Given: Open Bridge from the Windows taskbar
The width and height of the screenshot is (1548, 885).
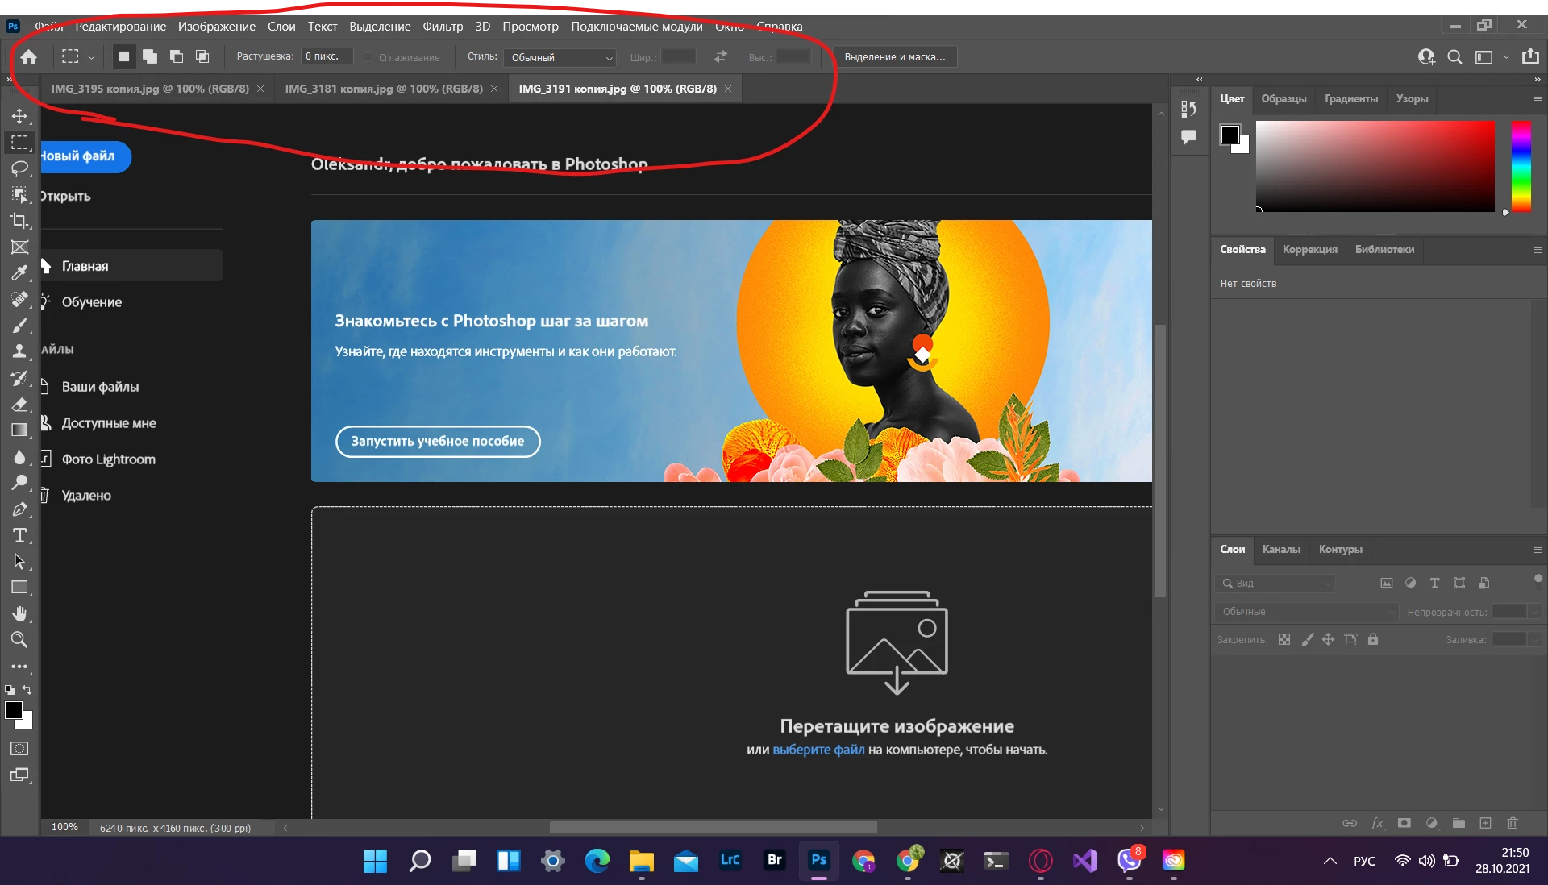Looking at the screenshot, I should pyautogui.click(x=774, y=860).
